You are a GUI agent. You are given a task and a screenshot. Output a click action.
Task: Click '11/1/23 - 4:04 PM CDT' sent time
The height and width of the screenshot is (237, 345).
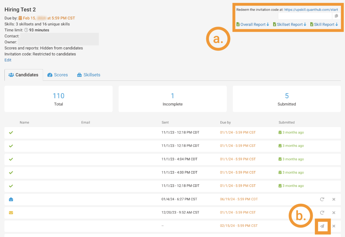(179, 159)
